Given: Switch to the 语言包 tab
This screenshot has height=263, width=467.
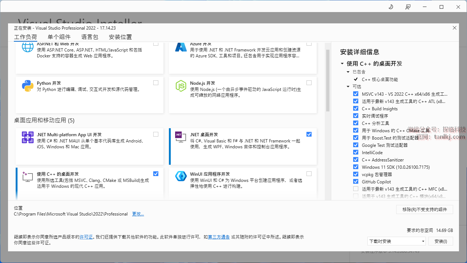Looking at the screenshot, I should (90, 37).
